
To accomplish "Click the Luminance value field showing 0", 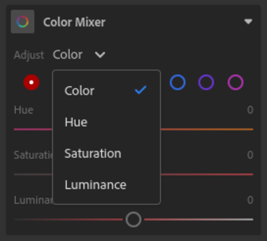I will [x=250, y=200].
